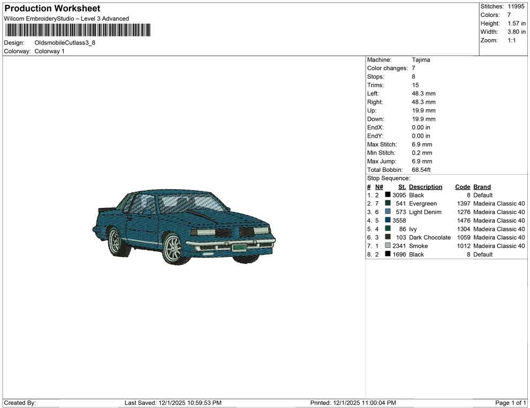Click the Ivy color swatch

tap(388, 229)
